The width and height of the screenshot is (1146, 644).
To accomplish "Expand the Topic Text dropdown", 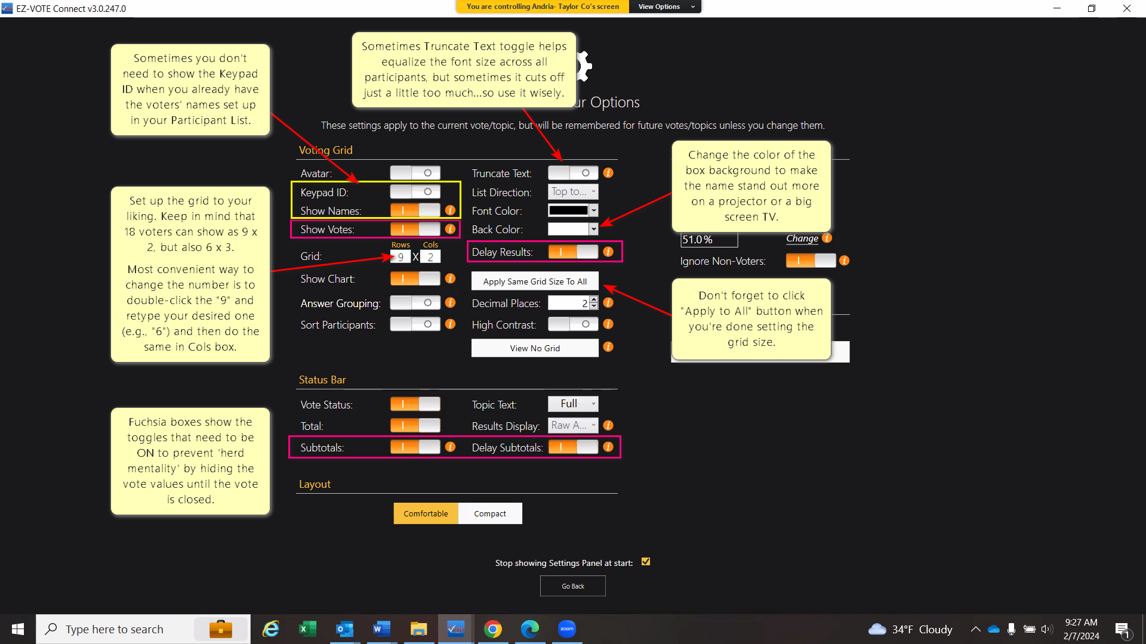I will pyautogui.click(x=572, y=404).
